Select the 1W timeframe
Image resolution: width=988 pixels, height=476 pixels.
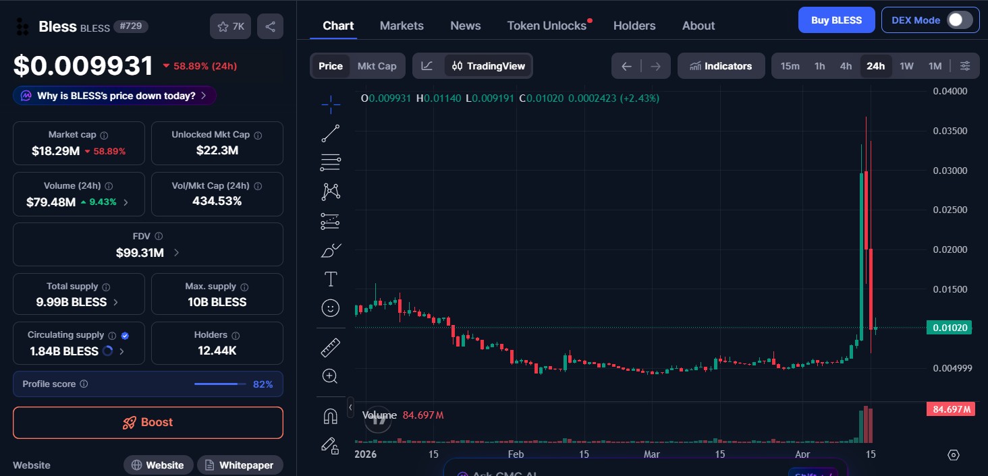[906, 65]
